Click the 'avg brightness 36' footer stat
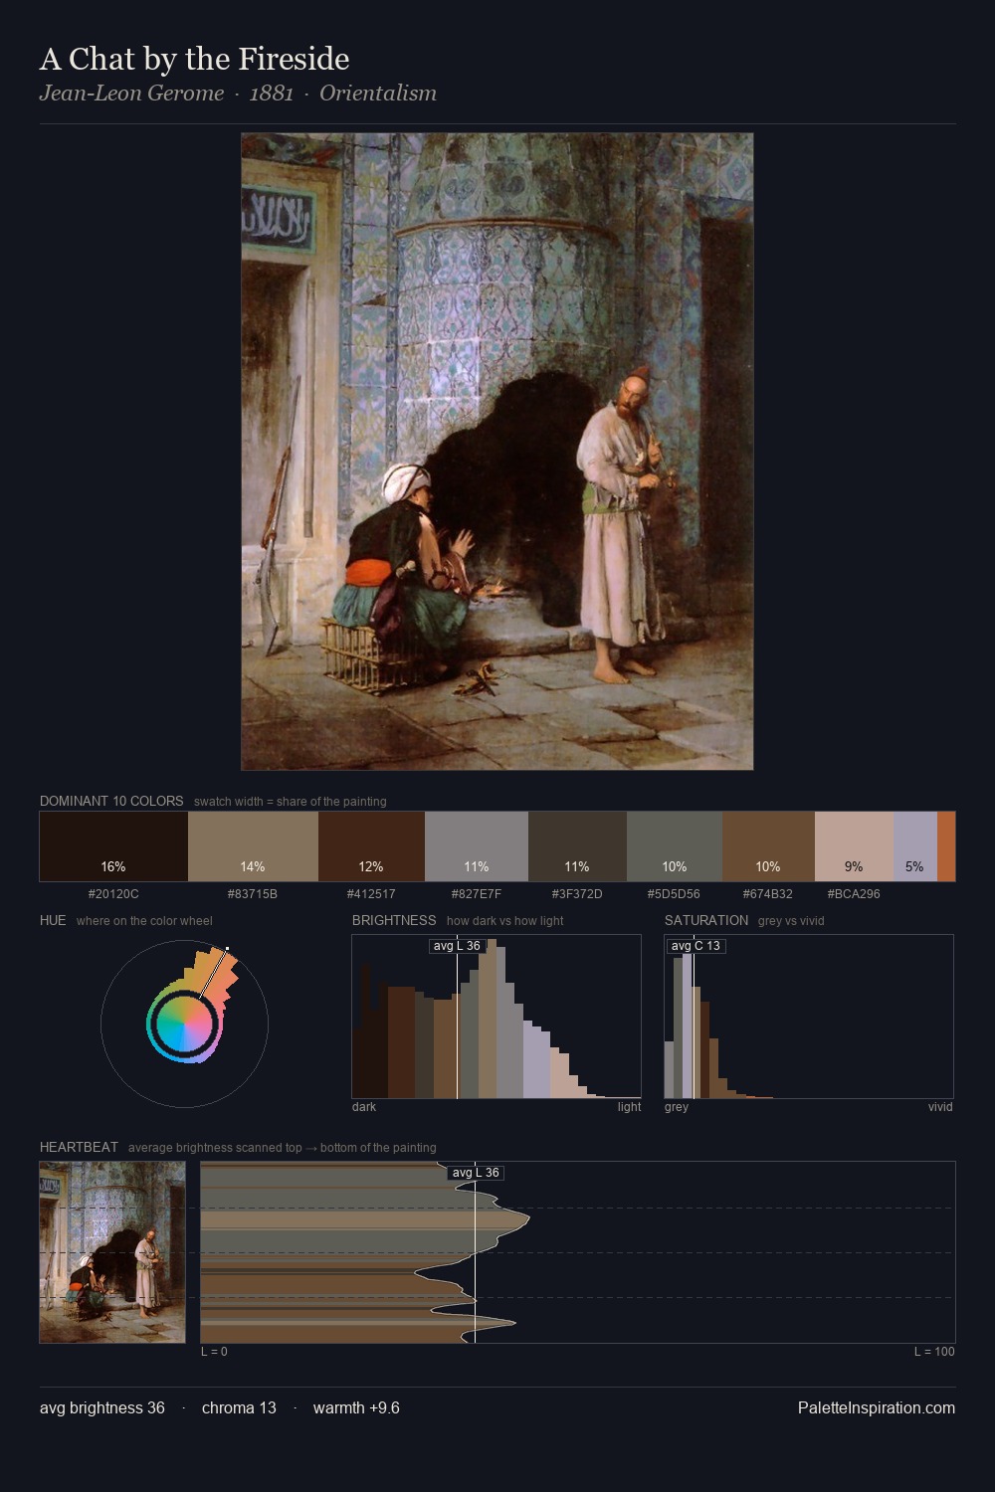 click(x=102, y=1407)
